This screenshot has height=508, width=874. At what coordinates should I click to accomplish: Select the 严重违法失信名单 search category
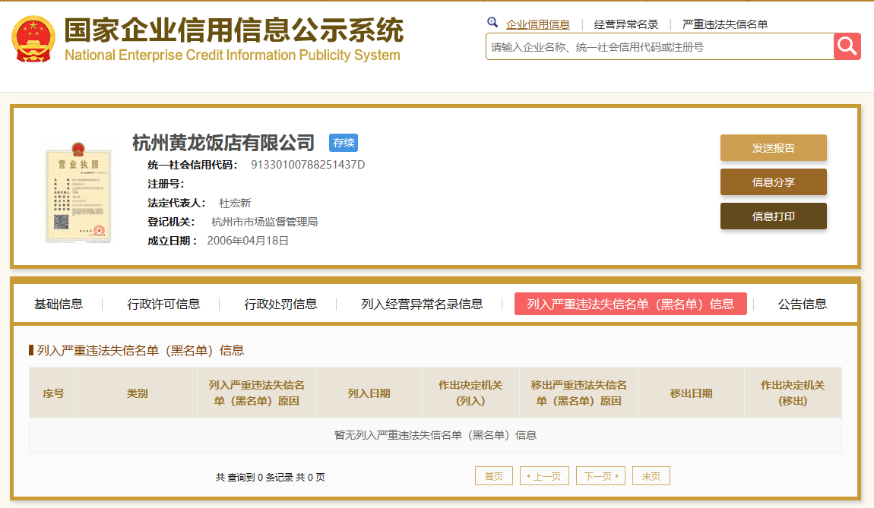click(724, 24)
